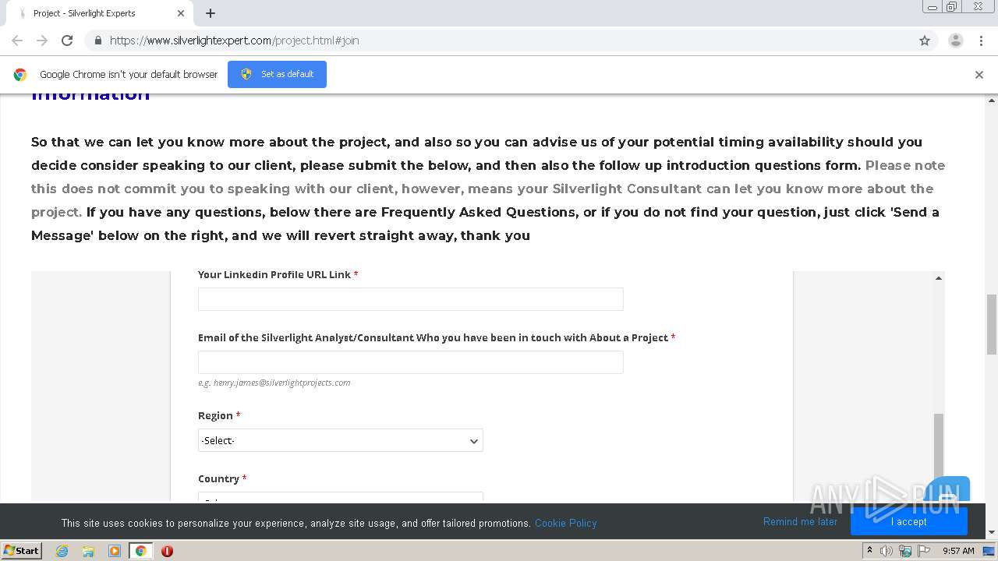Click the Linkedin Profile URL Link field
The width and height of the screenshot is (998, 561).
coord(411,299)
